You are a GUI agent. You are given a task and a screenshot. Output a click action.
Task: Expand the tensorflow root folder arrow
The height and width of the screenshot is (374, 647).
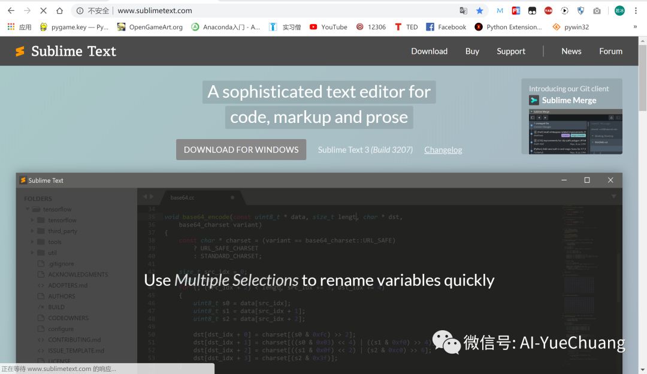pyautogui.click(x=27, y=209)
